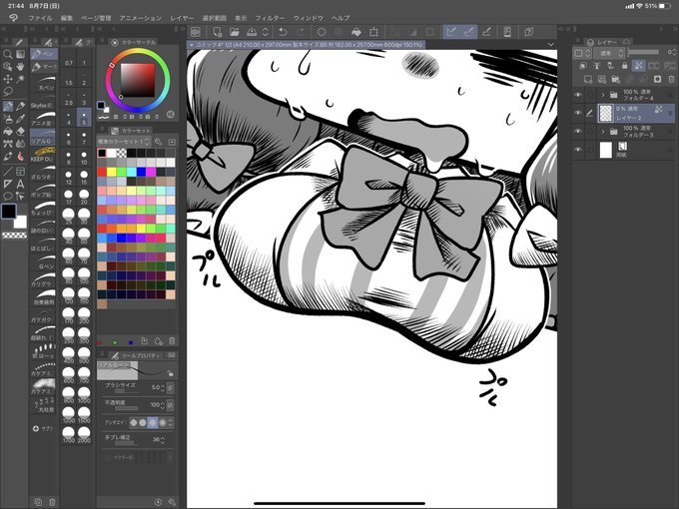Screen dimensions: 679x509
Task: Adjust the stabilization 36 stepper
Action: (163, 440)
